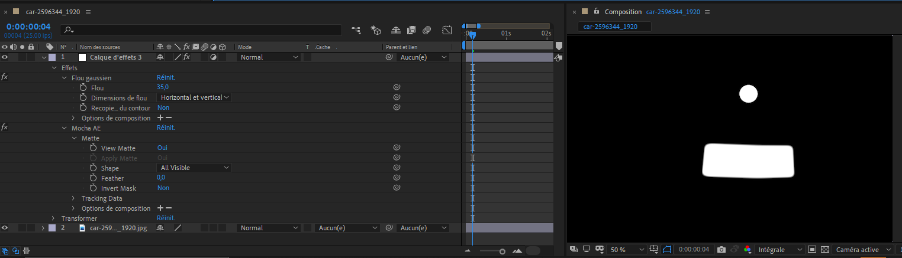Select the car-2596344_1920 composition viewer tab
This screenshot has width=902, height=258.
(610, 27)
